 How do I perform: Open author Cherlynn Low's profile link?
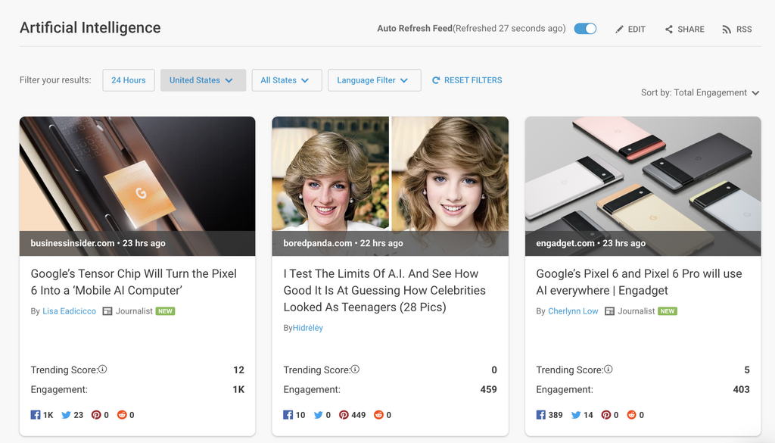pos(573,311)
